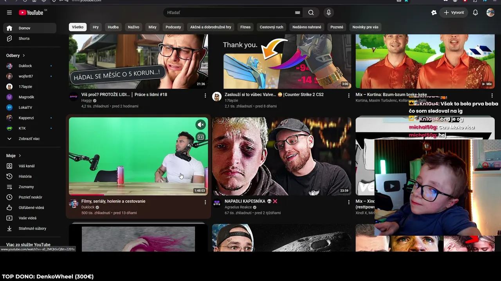Viewport: 501px width, 281px height.
Task: Select the Fitnes filter chip
Action: [245, 27]
